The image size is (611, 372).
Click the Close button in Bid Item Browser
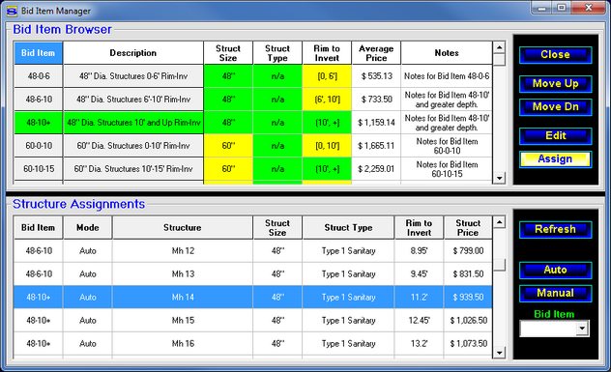(555, 54)
